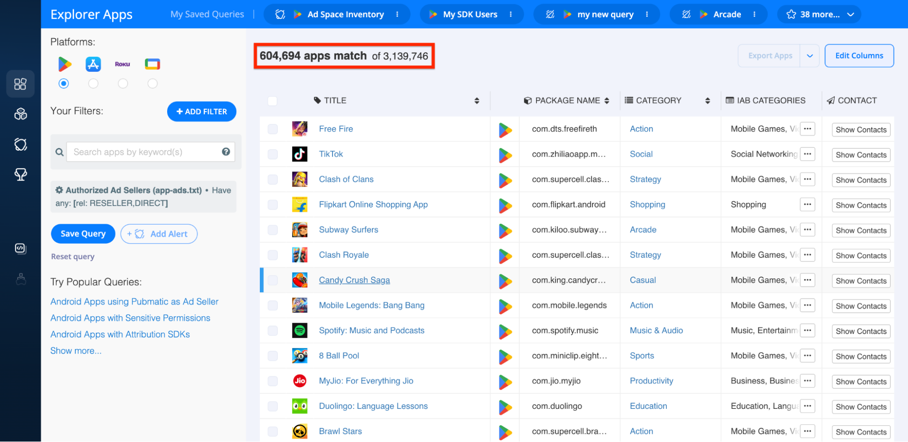This screenshot has width=908, height=442.
Task: Click the ADD FILTER button
Action: tap(202, 112)
